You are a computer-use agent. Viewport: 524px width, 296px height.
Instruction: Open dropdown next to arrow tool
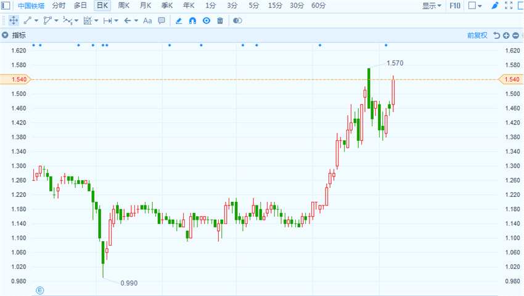point(136,21)
